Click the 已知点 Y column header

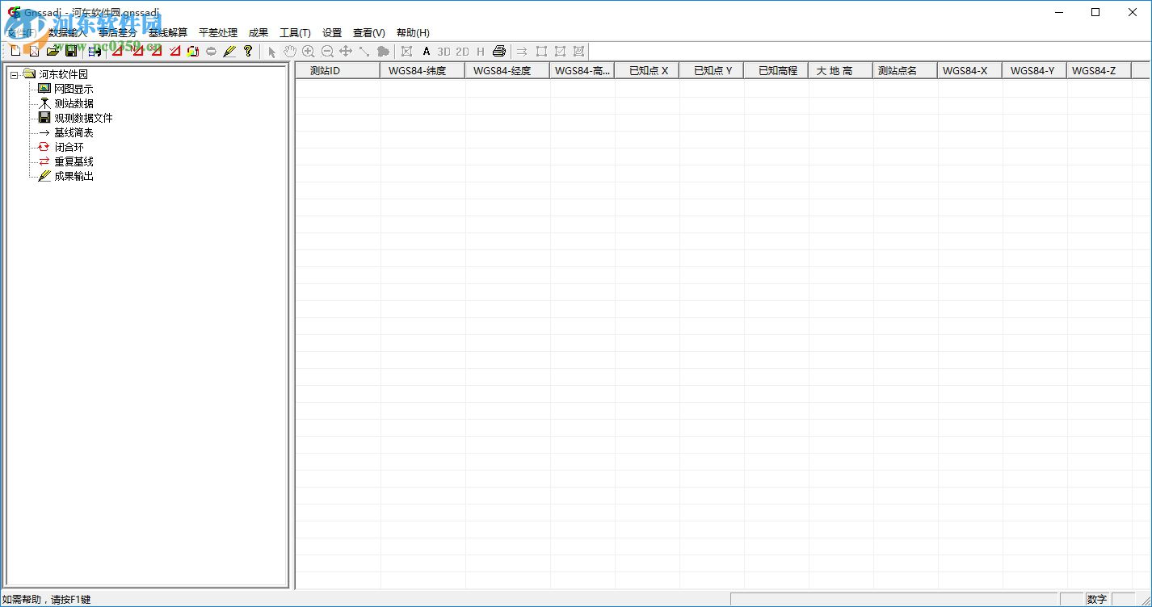[x=712, y=70]
